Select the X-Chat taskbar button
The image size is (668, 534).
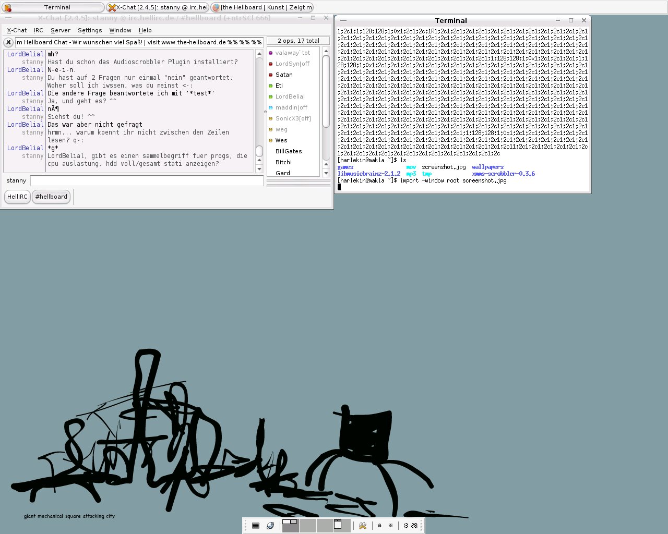click(x=158, y=7)
